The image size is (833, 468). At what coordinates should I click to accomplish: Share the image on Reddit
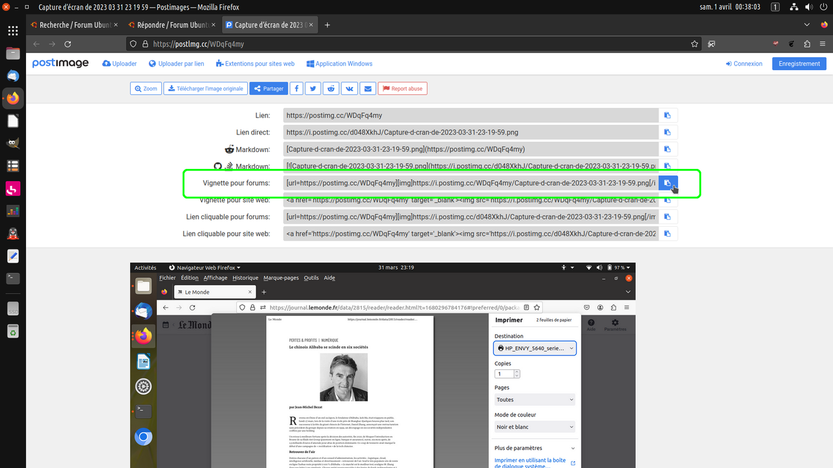point(332,88)
